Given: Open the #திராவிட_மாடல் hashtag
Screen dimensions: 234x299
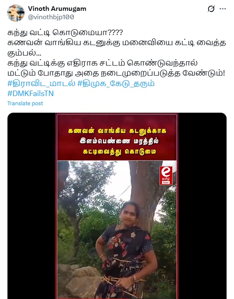Looking at the screenshot, I should click(41, 84).
